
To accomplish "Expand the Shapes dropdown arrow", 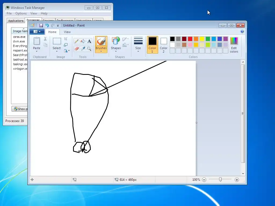I will click(116, 51).
